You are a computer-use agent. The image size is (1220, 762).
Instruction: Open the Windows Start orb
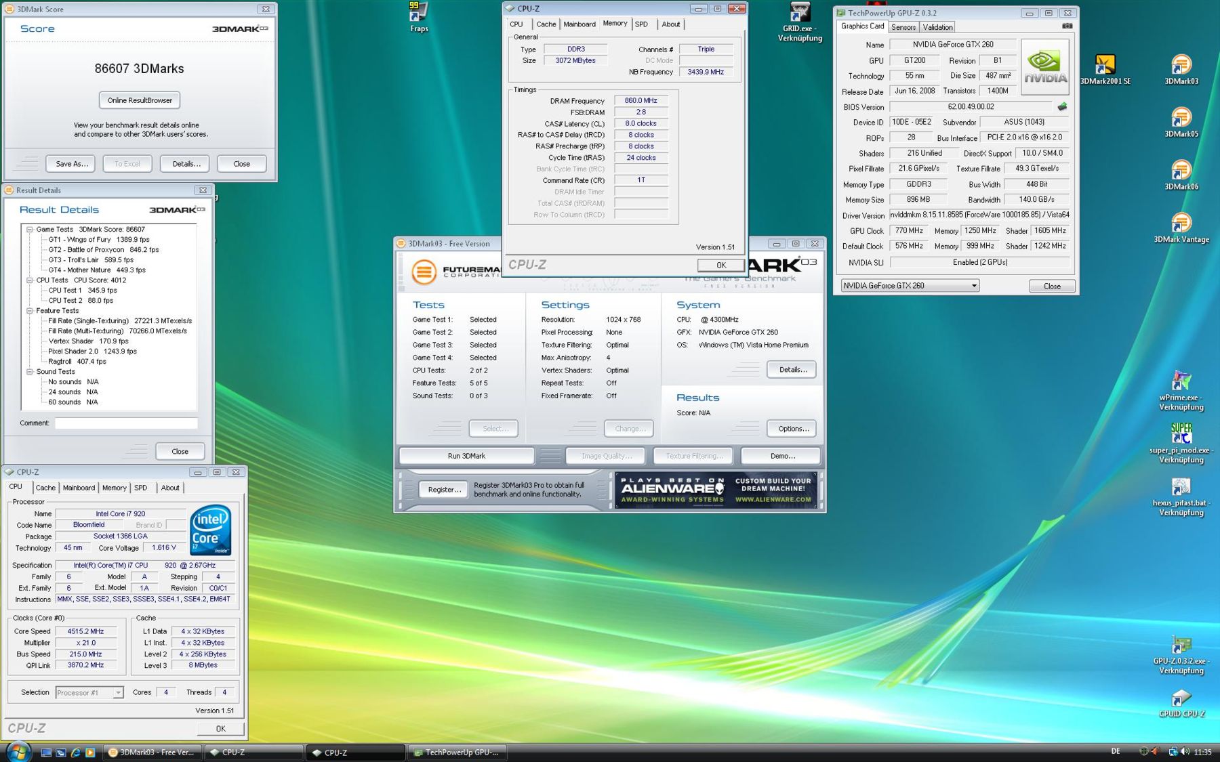(18, 751)
